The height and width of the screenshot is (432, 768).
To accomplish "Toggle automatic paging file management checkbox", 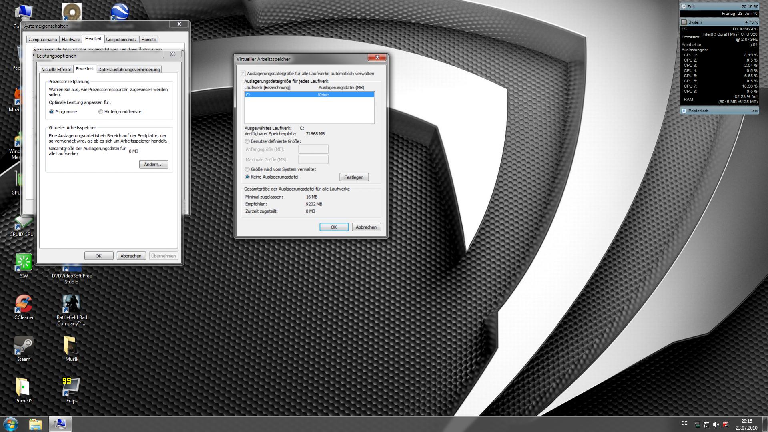I will [243, 74].
